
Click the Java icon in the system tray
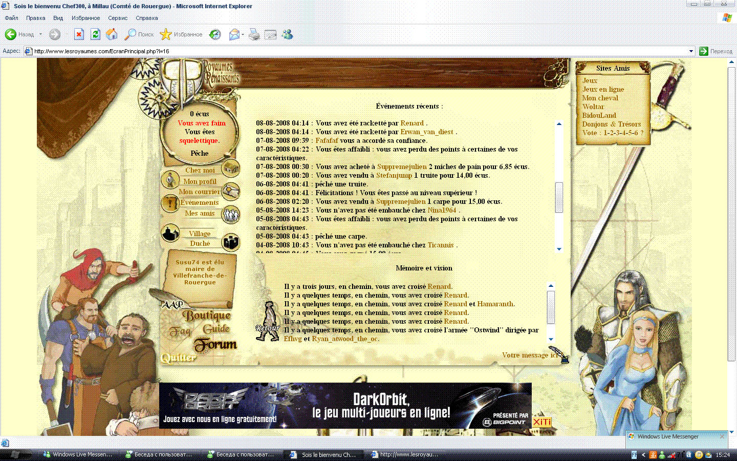coord(653,454)
